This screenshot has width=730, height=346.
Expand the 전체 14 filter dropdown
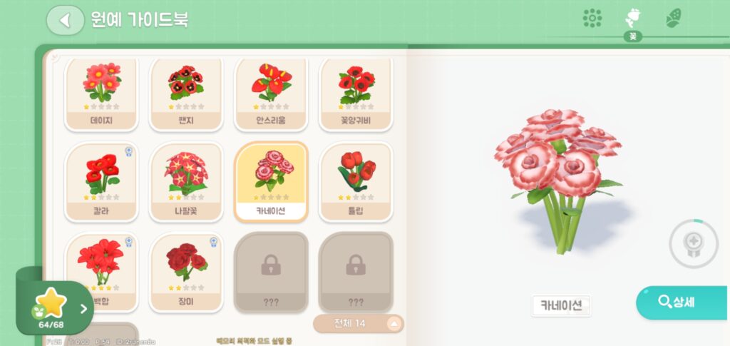[359, 323]
